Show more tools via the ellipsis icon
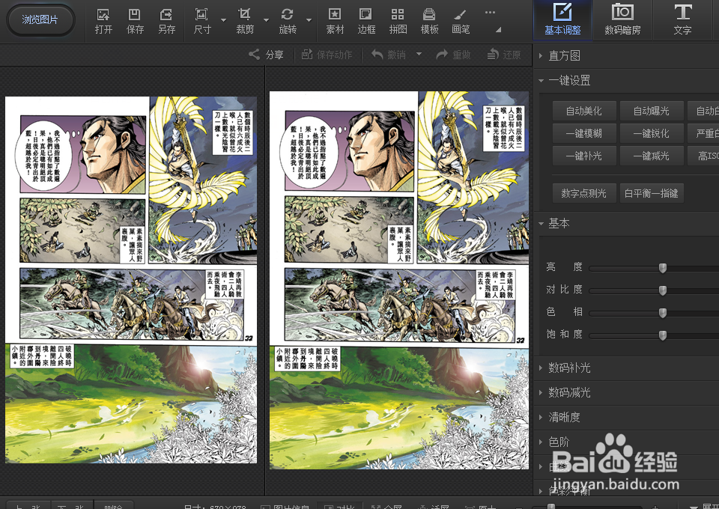This screenshot has height=509, width=719. [x=490, y=13]
